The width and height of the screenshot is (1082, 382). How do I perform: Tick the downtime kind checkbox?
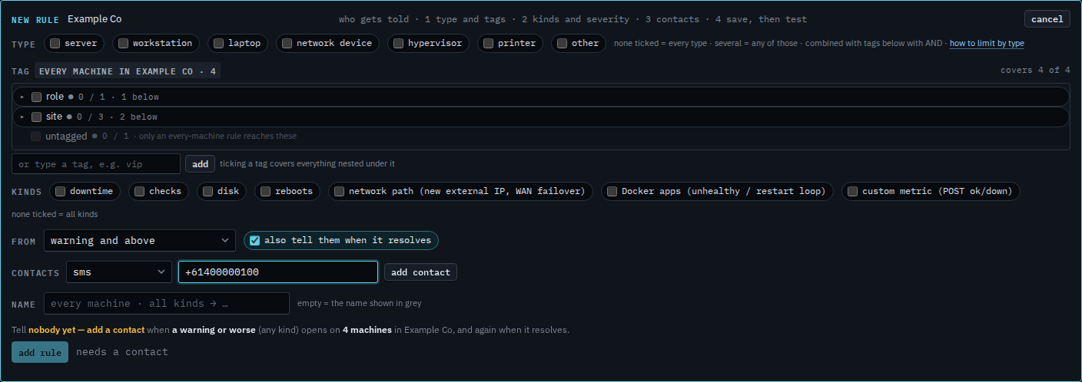coord(60,192)
